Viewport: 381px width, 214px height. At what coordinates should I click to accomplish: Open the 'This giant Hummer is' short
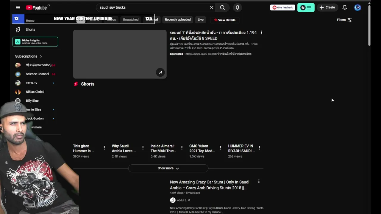84,148
